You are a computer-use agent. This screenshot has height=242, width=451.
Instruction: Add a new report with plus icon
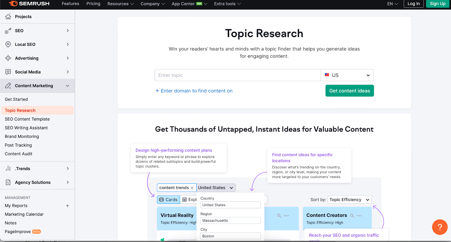(67, 206)
